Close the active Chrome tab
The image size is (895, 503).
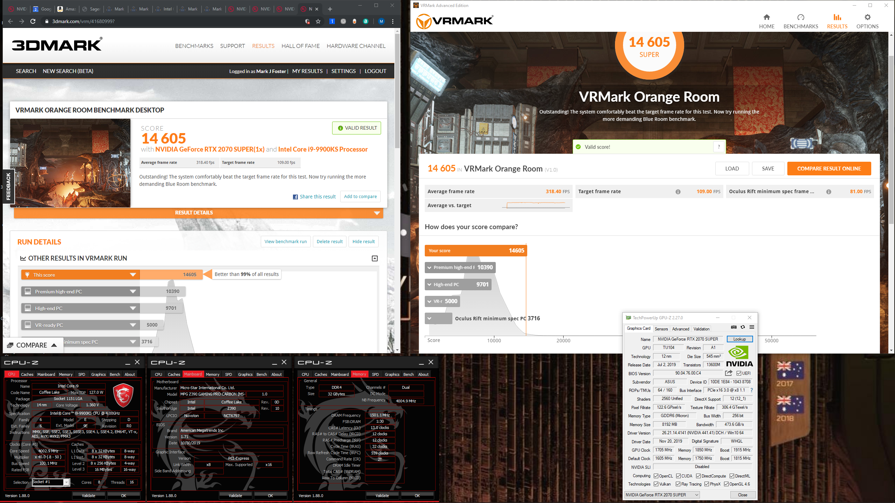[317, 9]
